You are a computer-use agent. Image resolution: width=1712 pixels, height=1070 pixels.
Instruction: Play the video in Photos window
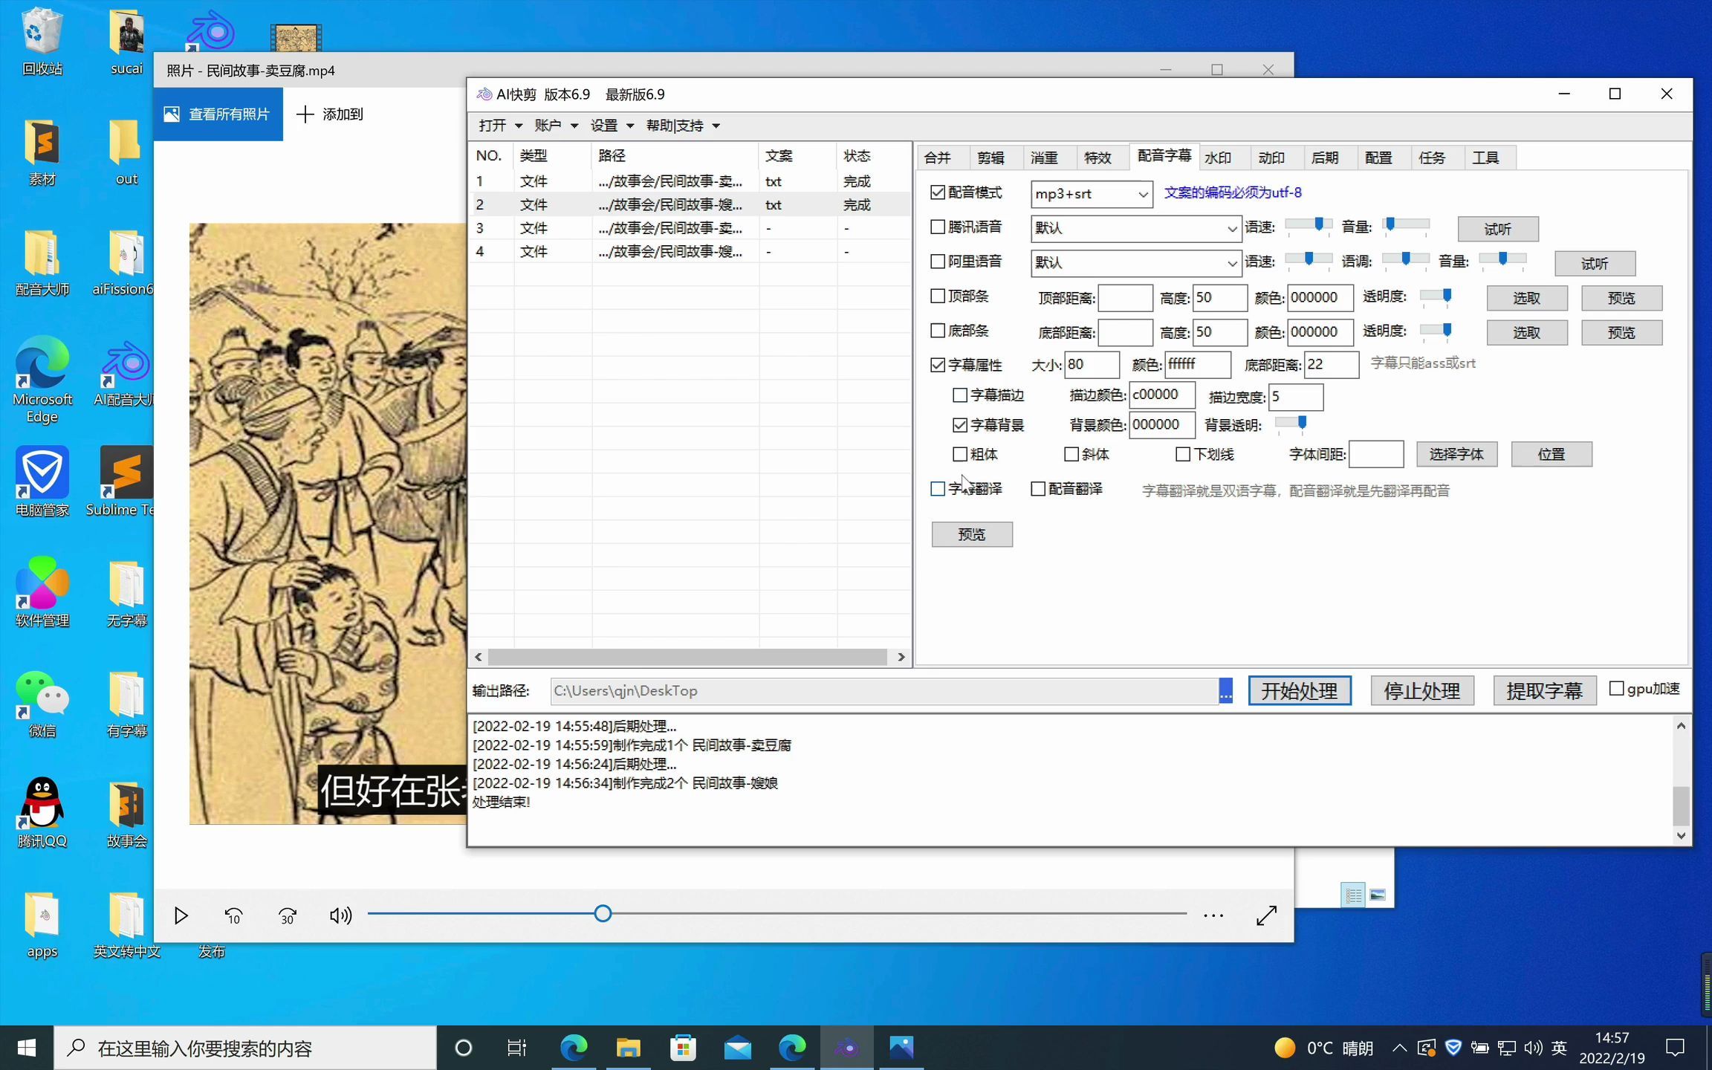coord(181,915)
